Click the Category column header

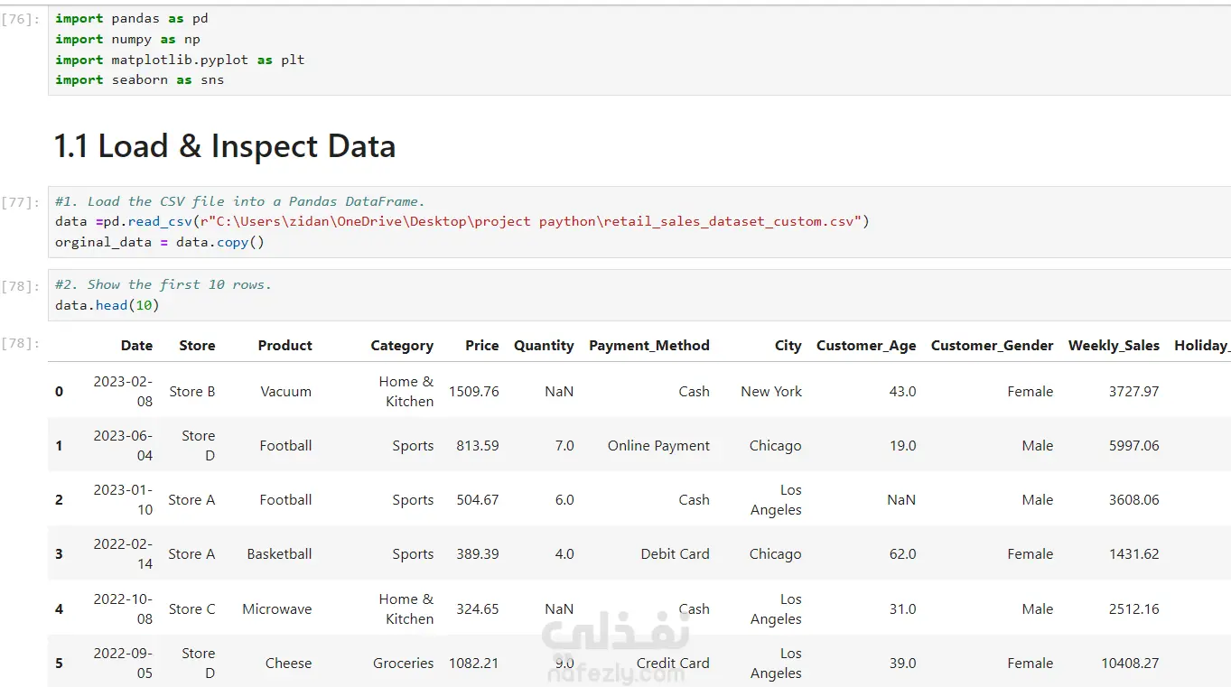(402, 346)
